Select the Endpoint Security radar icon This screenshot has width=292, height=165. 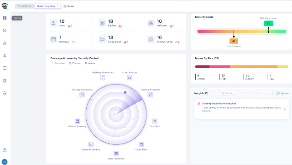tap(91, 144)
